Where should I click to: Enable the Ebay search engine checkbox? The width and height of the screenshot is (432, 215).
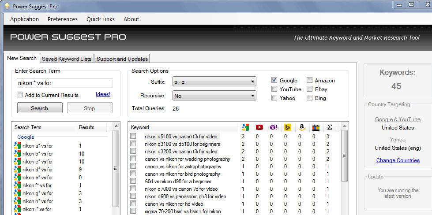click(x=310, y=89)
